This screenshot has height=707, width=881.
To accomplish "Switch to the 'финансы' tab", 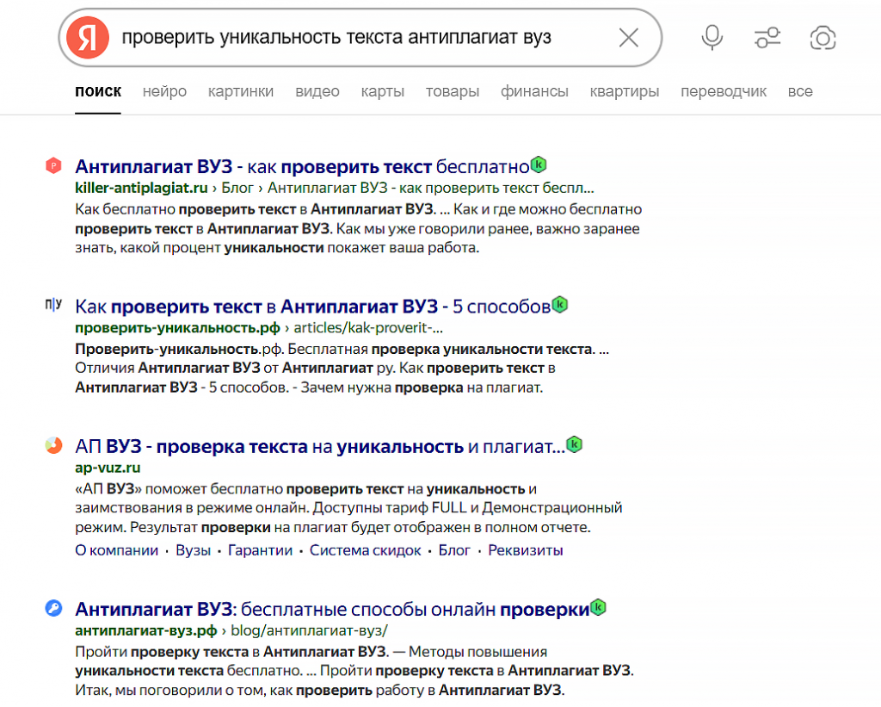I will [x=534, y=91].
